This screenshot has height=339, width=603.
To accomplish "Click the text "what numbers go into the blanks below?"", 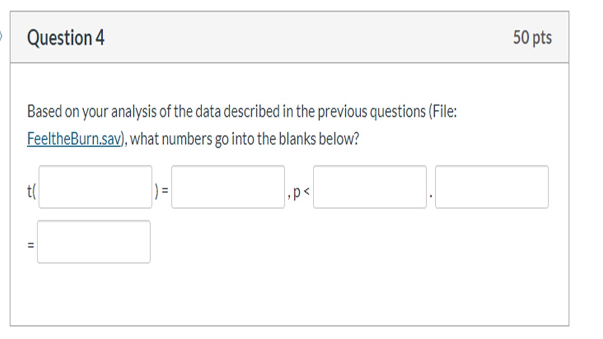I will [x=244, y=139].
